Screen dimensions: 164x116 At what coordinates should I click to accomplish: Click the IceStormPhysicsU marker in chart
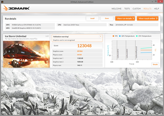point(136,52)
